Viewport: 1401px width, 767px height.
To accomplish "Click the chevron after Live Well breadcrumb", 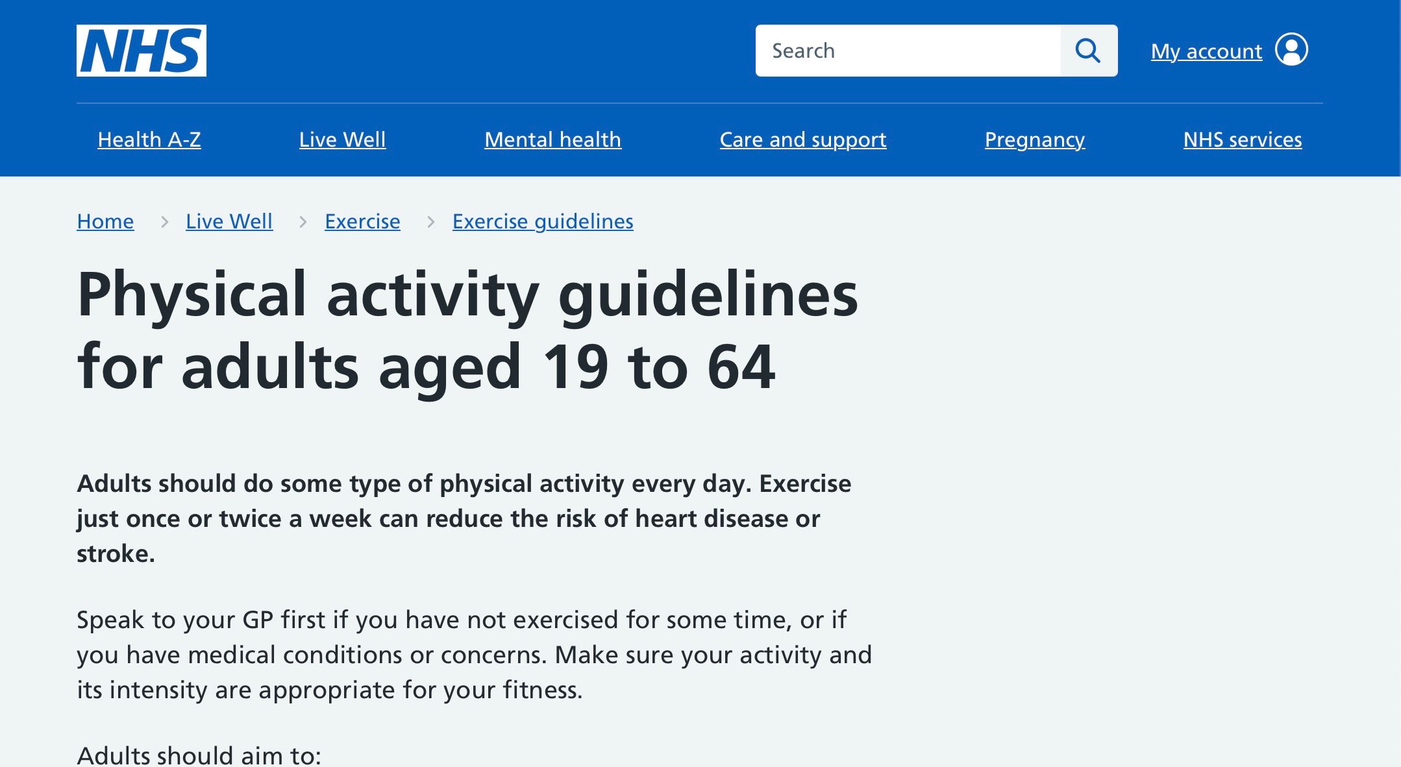I will 303,222.
